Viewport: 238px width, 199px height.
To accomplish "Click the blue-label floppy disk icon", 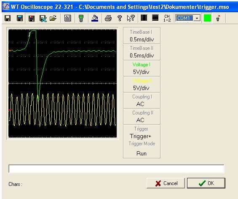I will (19, 18).
